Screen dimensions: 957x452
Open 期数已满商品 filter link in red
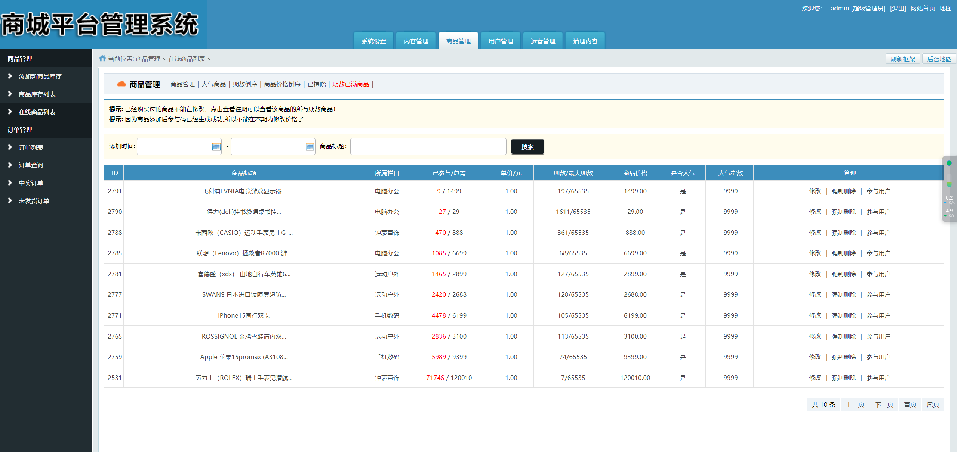tap(350, 84)
